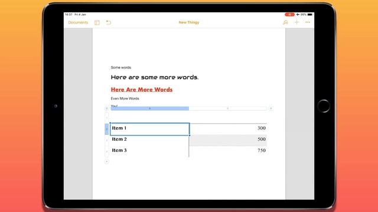Open the red 'Here Are More Words' link

tap(142, 90)
